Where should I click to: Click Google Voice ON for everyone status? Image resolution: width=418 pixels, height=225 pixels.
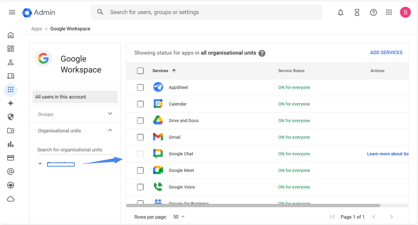point(294,187)
